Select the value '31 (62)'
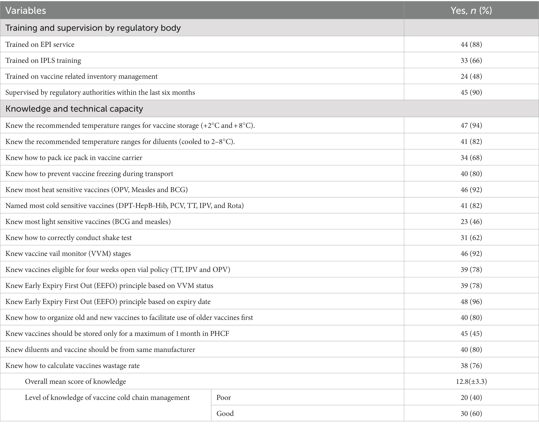This screenshot has width=539, height=425. pyautogui.click(x=471, y=238)
